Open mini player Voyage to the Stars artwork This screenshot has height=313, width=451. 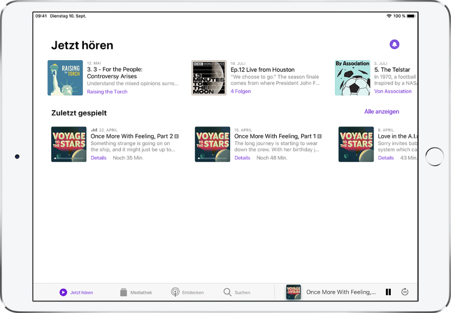tap(293, 292)
